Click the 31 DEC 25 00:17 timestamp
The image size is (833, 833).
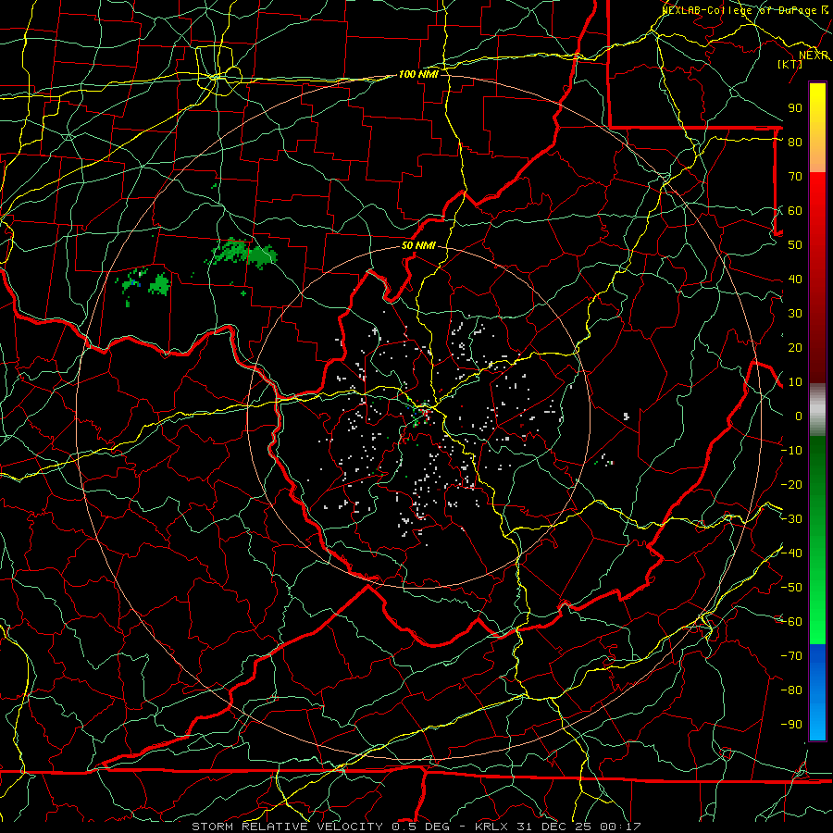580,827
